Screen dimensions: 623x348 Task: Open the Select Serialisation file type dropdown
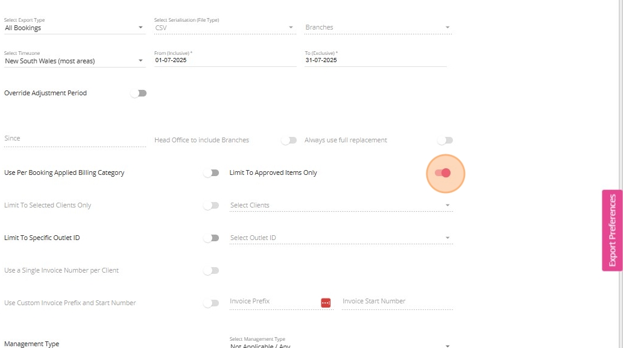225,28
